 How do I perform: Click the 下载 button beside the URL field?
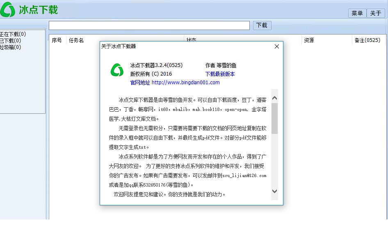[x=262, y=25]
